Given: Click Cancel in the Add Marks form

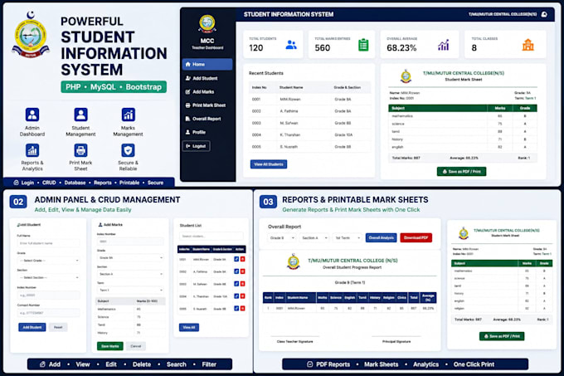Looking at the screenshot, I should coord(135,346).
